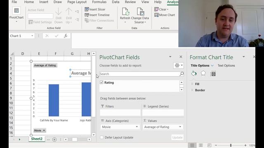This screenshot has width=264, height=148.
Task: Switch to Page Break Preview icon
Action: [x=209, y=145]
